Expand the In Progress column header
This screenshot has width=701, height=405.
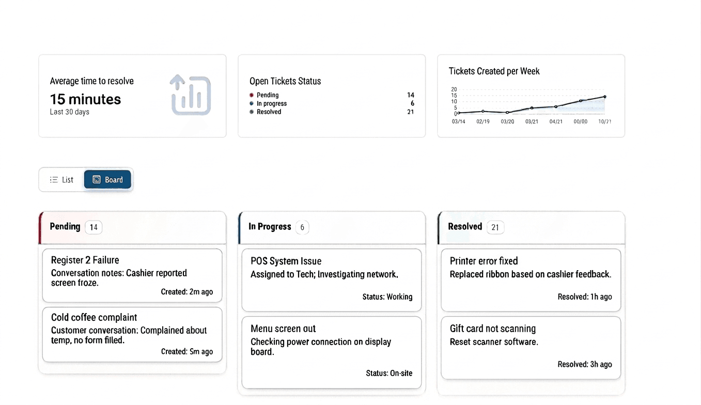[x=270, y=226]
